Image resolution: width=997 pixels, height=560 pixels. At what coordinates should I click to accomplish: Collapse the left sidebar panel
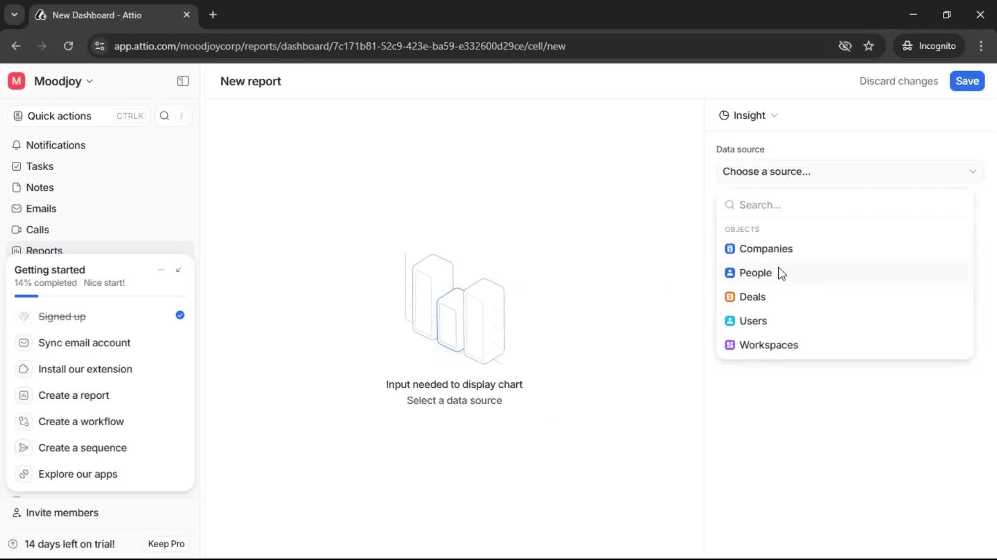click(182, 81)
